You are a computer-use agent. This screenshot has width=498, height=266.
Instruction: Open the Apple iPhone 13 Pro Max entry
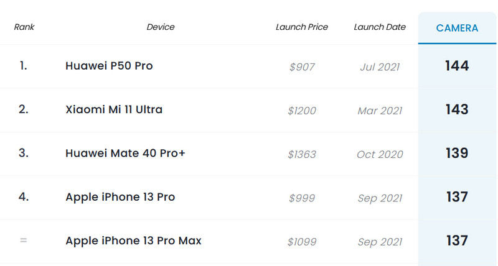tap(133, 241)
